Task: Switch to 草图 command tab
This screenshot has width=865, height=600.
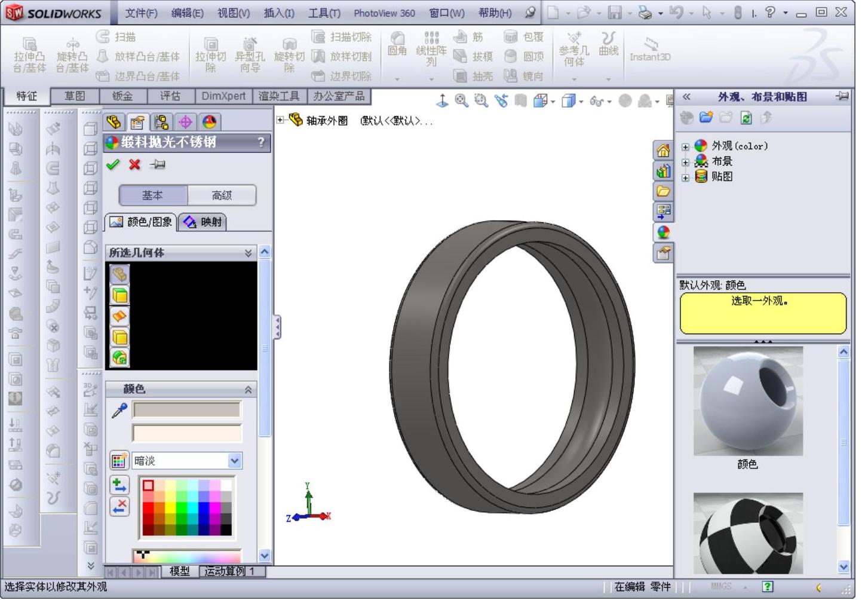Action: (75, 96)
